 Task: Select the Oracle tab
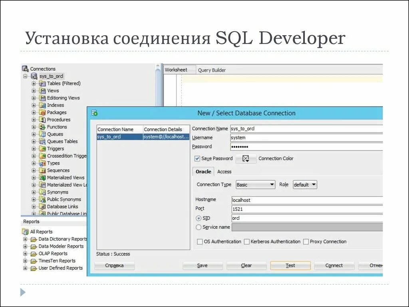coord(203,171)
